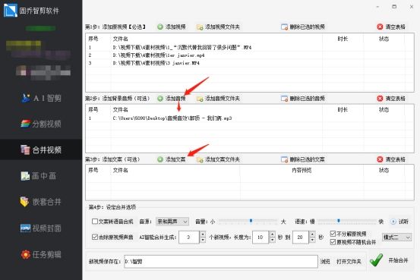Click 删除已选的音频

(x=303, y=99)
